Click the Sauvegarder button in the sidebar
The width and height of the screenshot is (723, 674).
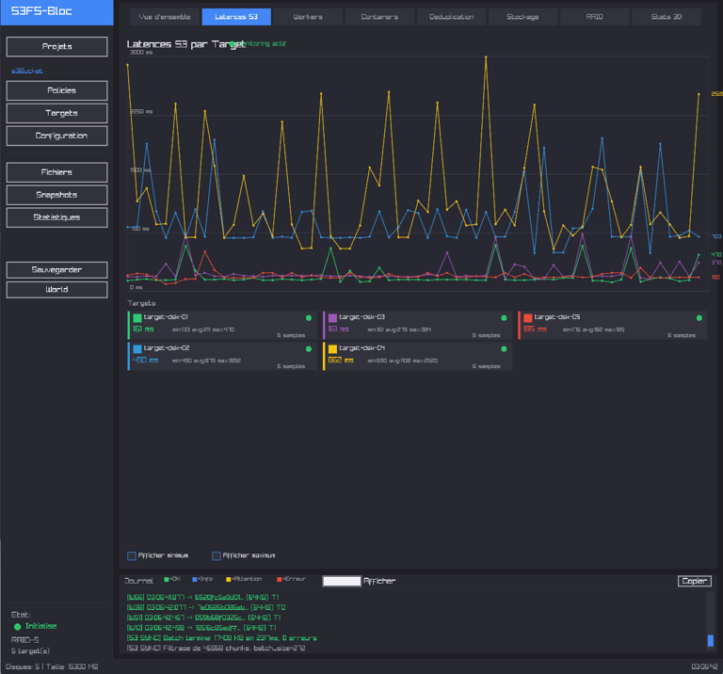click(x=56, y=270)
